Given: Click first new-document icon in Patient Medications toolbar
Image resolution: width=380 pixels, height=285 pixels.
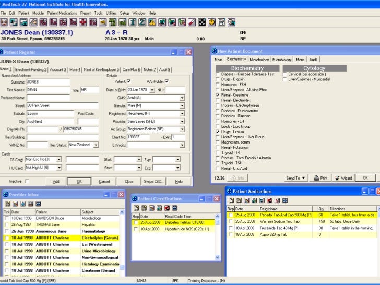Looking at the screenshot, I should tap(231, 200).
